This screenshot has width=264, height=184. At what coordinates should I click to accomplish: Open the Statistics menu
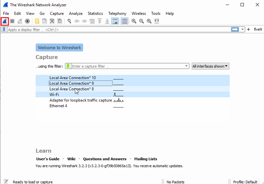[x=95, y=14]
